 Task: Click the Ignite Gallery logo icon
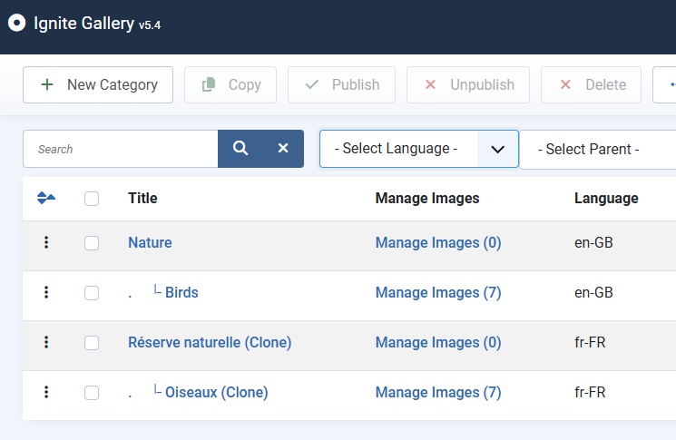(16, 24)
